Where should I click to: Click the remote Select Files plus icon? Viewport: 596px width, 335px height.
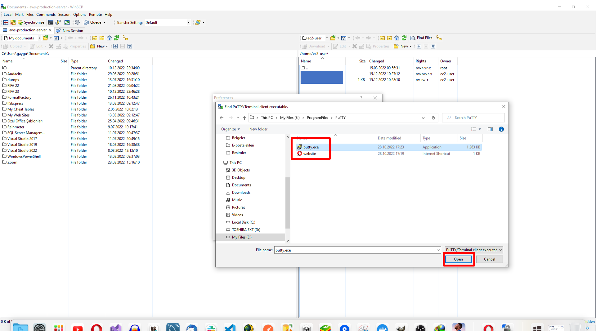pyautogui.click(x=419, y=46)
